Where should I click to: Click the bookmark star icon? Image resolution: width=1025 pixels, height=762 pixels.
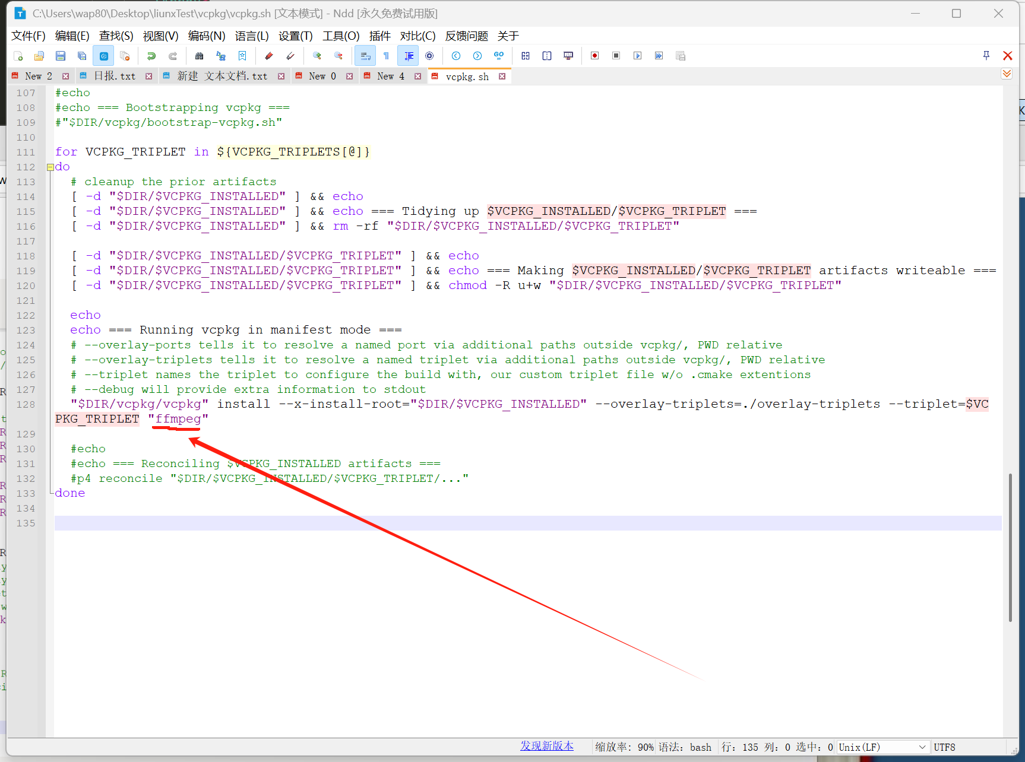(x=242, y=56)
